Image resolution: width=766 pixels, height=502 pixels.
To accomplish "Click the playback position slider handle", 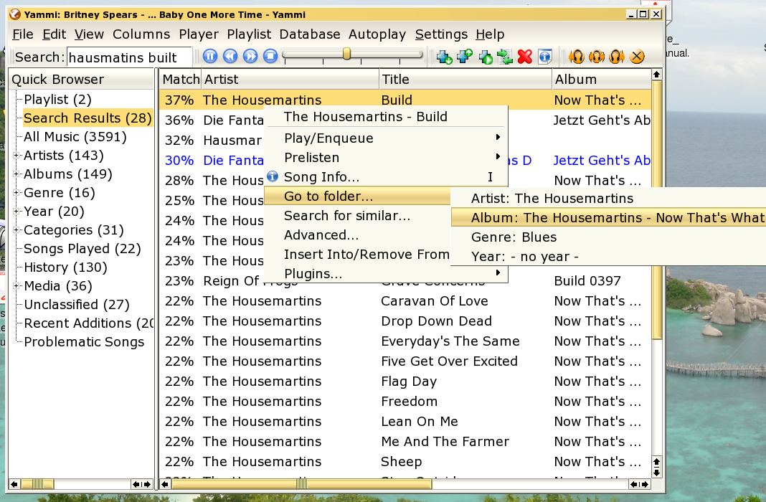I will tap(346, 55).
